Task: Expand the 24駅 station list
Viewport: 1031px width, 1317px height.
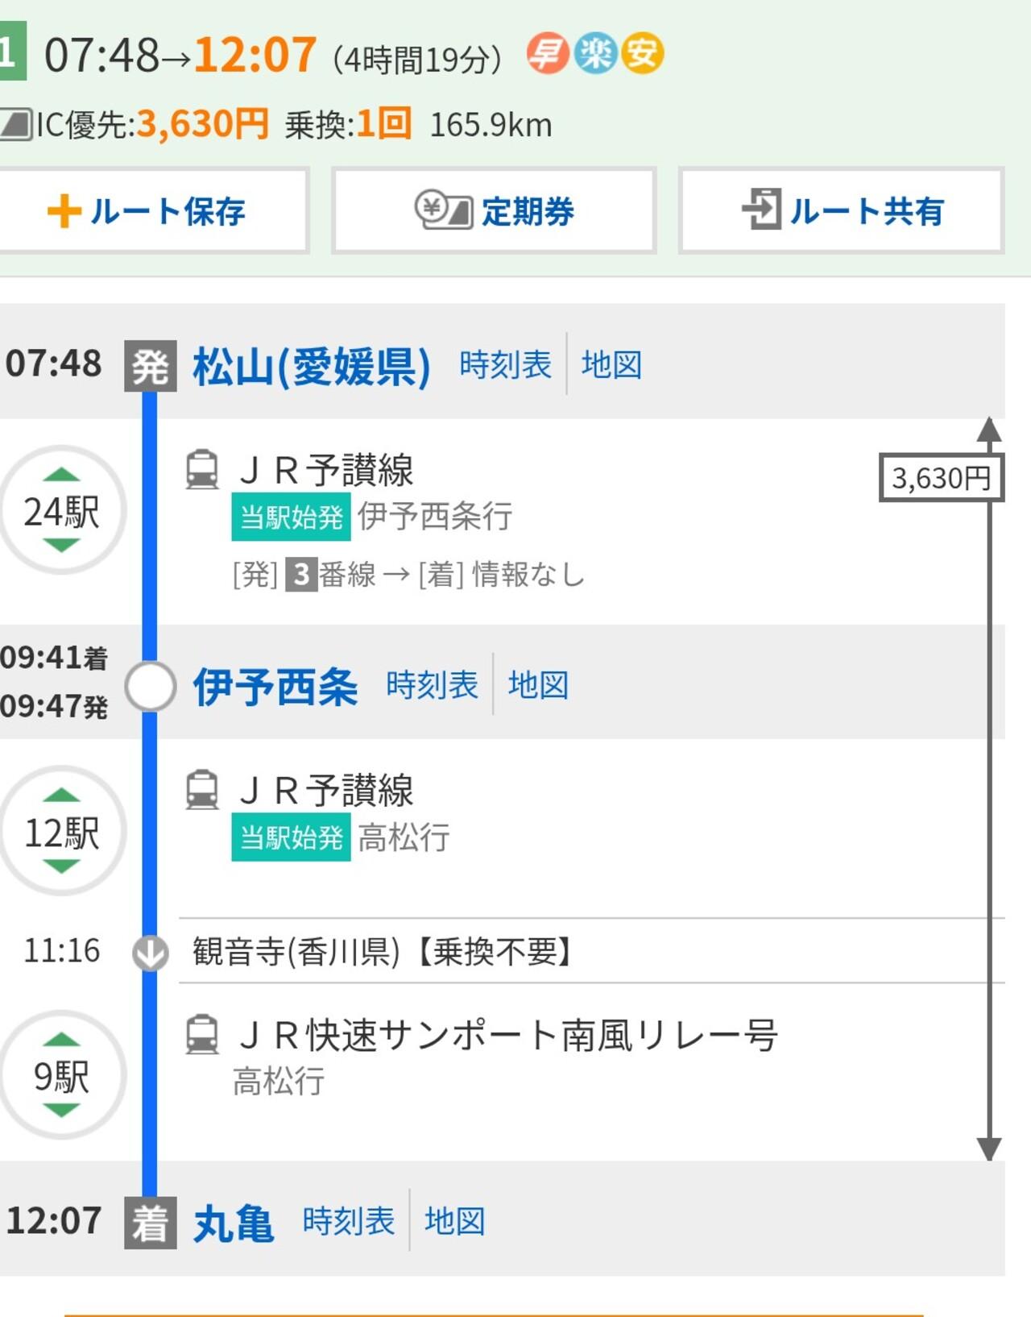Action: tap(62, 510)
